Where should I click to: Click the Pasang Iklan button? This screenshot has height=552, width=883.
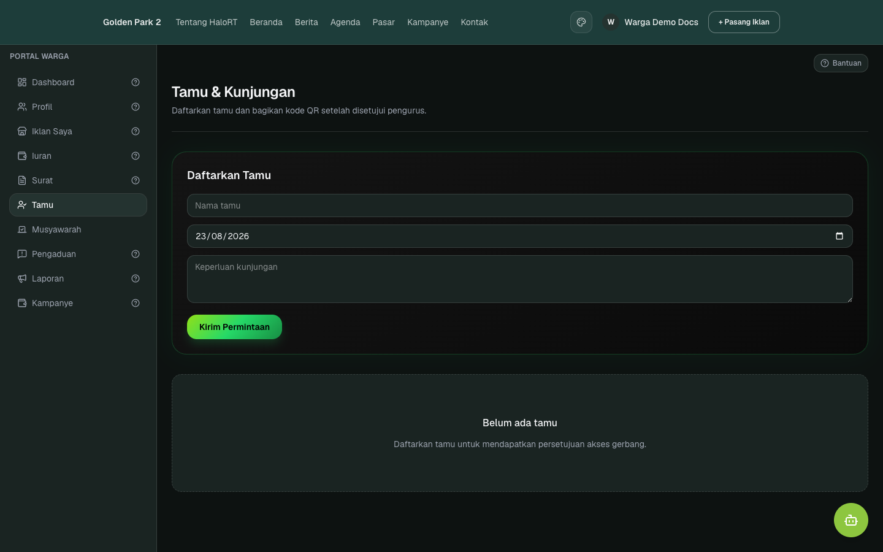coord(744,22)
